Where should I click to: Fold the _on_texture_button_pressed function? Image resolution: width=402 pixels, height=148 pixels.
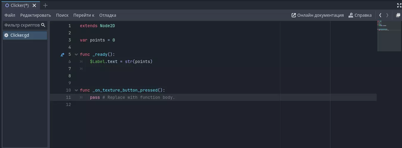76,90
